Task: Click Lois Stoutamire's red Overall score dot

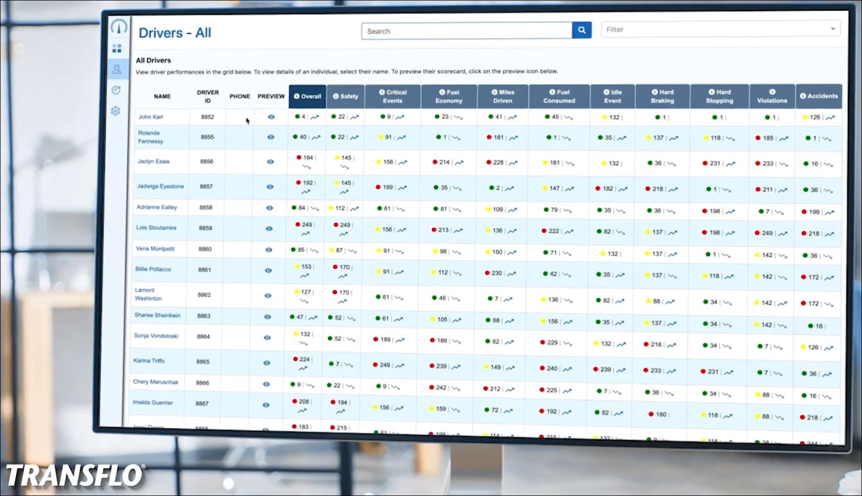Action: coord(298,224)
